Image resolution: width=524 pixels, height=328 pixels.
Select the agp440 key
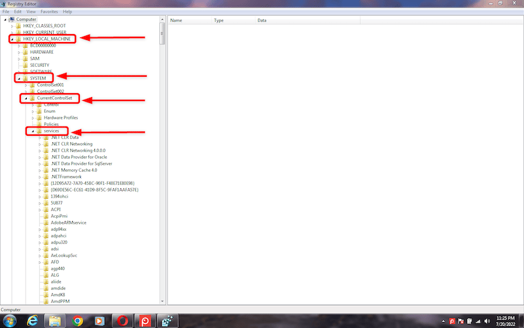(58, 268)
